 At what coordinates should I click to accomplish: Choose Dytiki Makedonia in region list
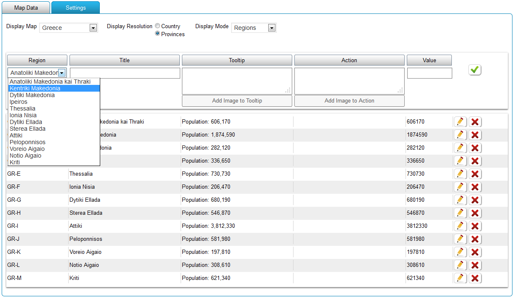pyautogui.click(x=54, y=95)
